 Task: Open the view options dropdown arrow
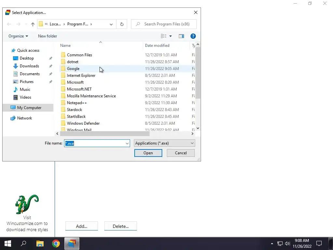[170, 36]
